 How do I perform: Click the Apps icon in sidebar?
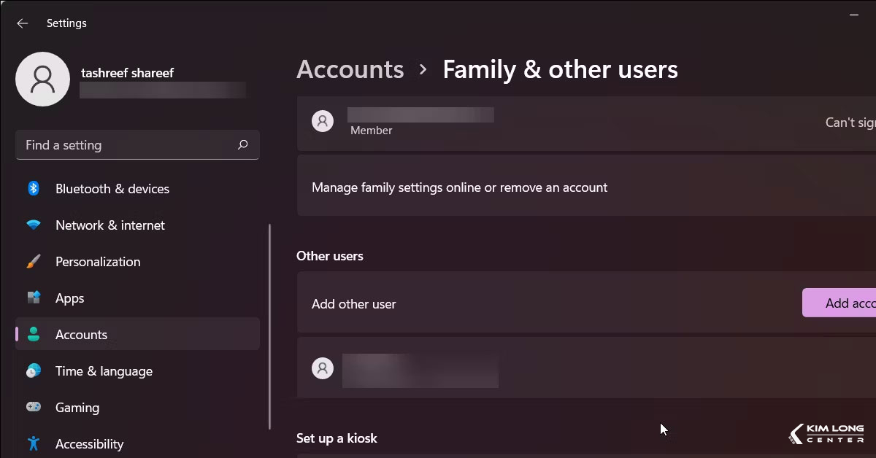click(x=34, y=298)
